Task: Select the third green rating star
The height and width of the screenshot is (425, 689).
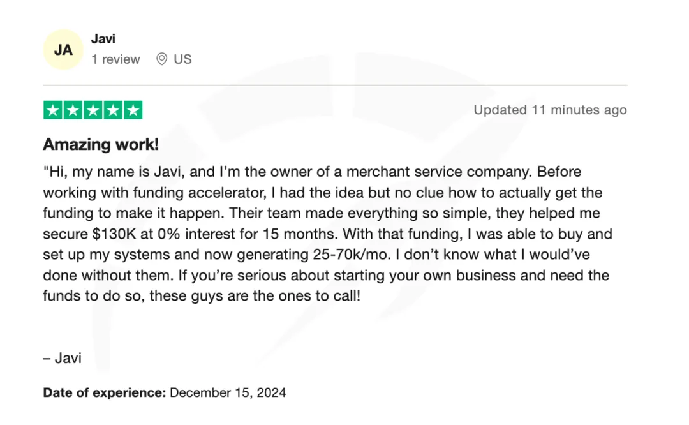Action: [x=93, y=110]
